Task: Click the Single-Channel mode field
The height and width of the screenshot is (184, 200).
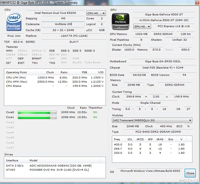Action: point(150,103)
